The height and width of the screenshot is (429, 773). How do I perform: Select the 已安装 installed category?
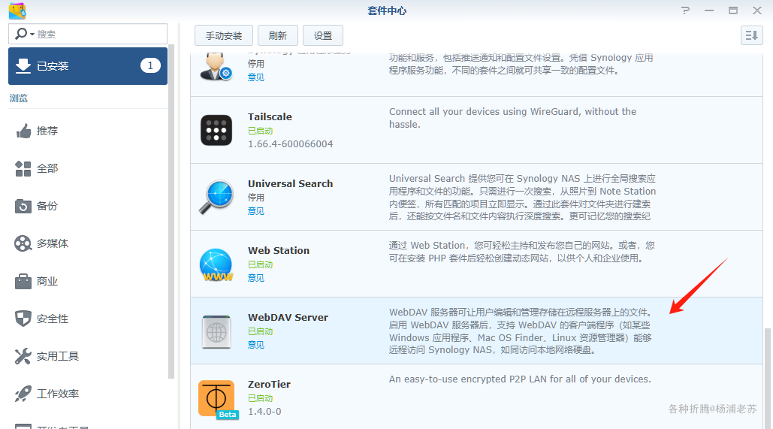tap(88, 66)
